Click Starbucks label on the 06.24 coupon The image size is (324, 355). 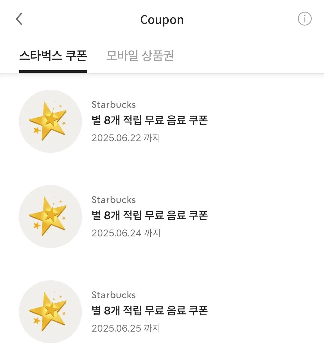tap(113, 200)
